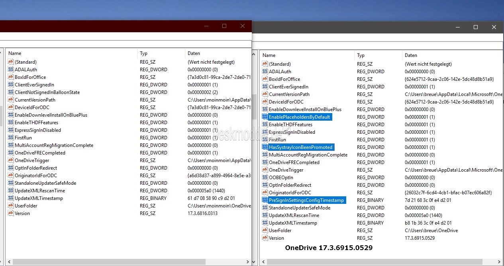This screenshot has height=266, width=504.
Task: Sort by the Name column in the left window
Action: (71, 53)
